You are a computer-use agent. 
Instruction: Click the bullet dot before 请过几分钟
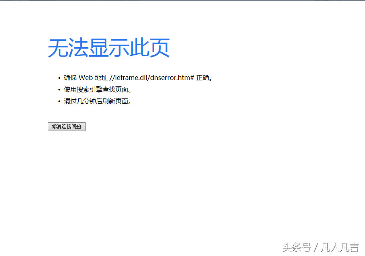pos(59,101)
